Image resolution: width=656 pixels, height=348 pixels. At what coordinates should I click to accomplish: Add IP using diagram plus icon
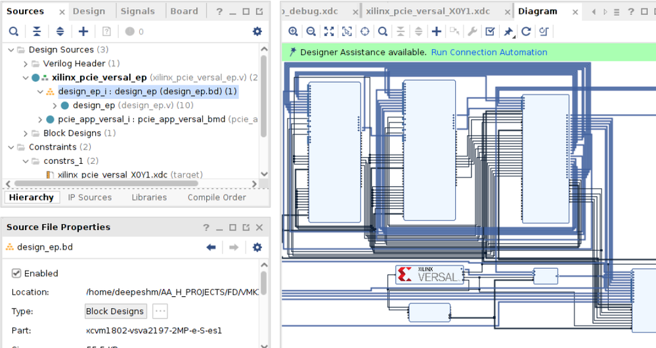(x=436, y=31)
